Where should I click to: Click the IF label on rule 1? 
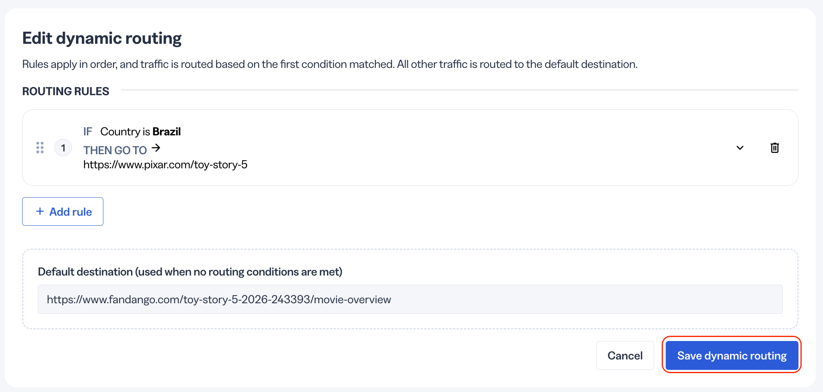pos(88,132)
